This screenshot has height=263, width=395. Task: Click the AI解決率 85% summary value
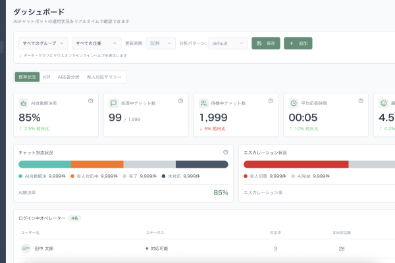[x=221, y=193]
